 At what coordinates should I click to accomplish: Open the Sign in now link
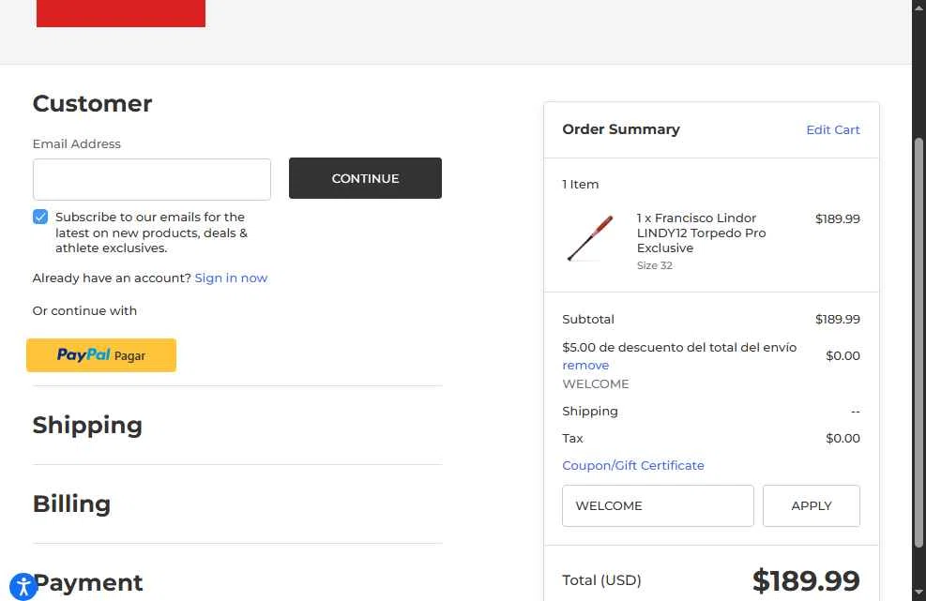tap(231, 278)
